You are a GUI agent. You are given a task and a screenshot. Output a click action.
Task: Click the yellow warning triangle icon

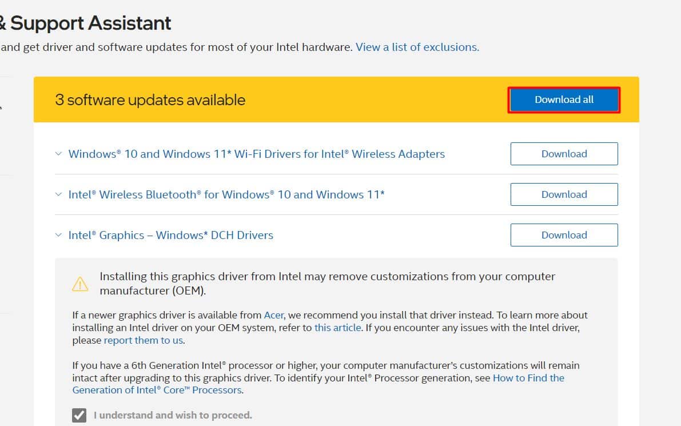[80, 284]
